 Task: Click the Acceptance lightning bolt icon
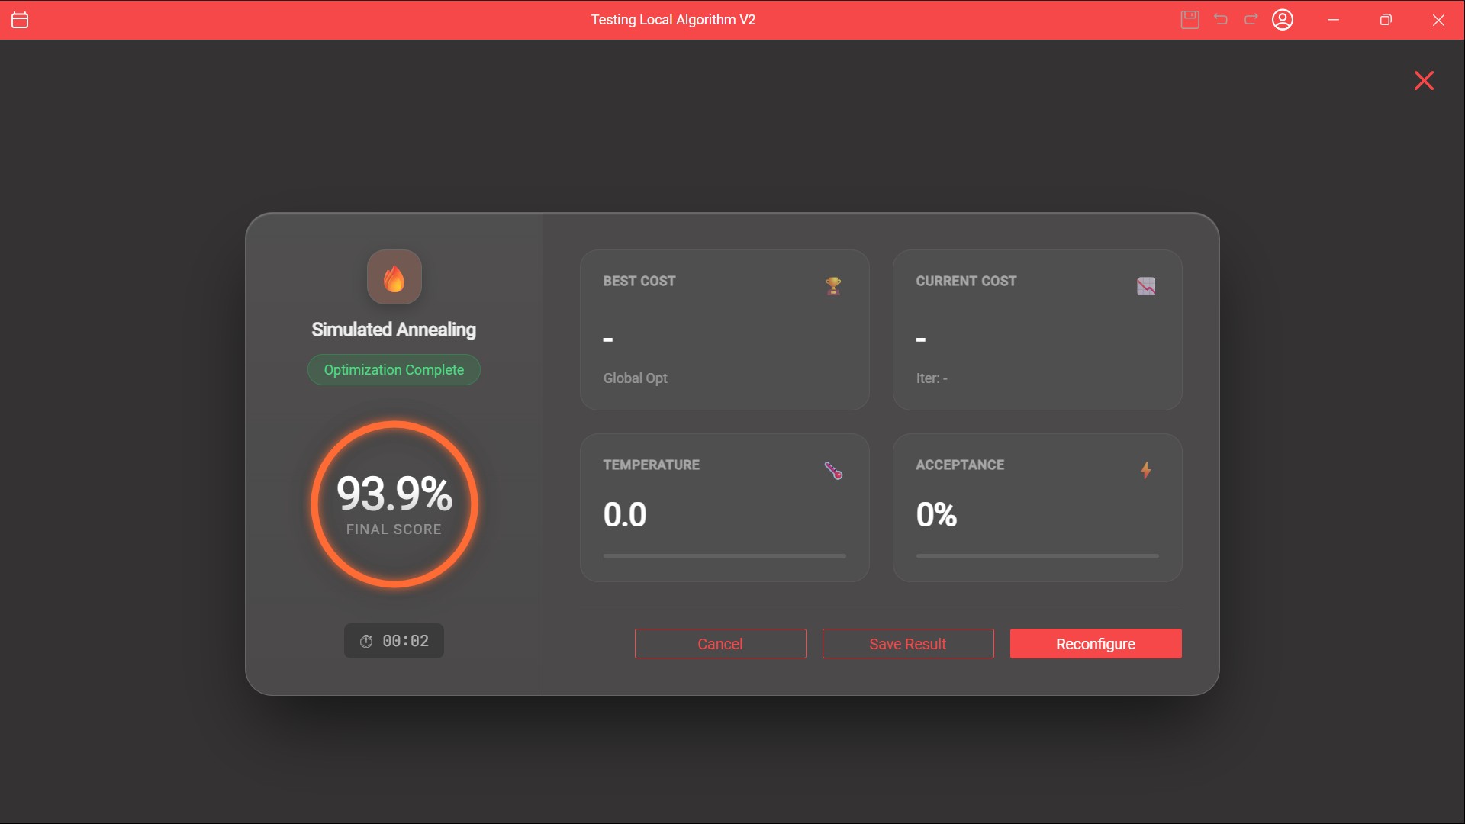tap(1145, 471)
